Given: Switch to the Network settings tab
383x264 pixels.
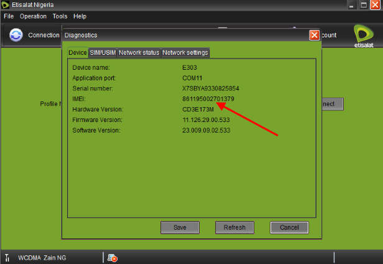Looking at the screenshot, I should (185, 52).
